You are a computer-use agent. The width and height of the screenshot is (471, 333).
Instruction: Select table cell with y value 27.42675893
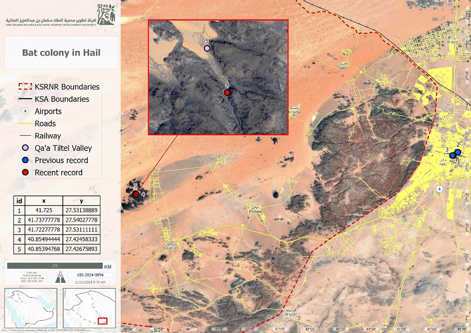[x=81, y=249]
